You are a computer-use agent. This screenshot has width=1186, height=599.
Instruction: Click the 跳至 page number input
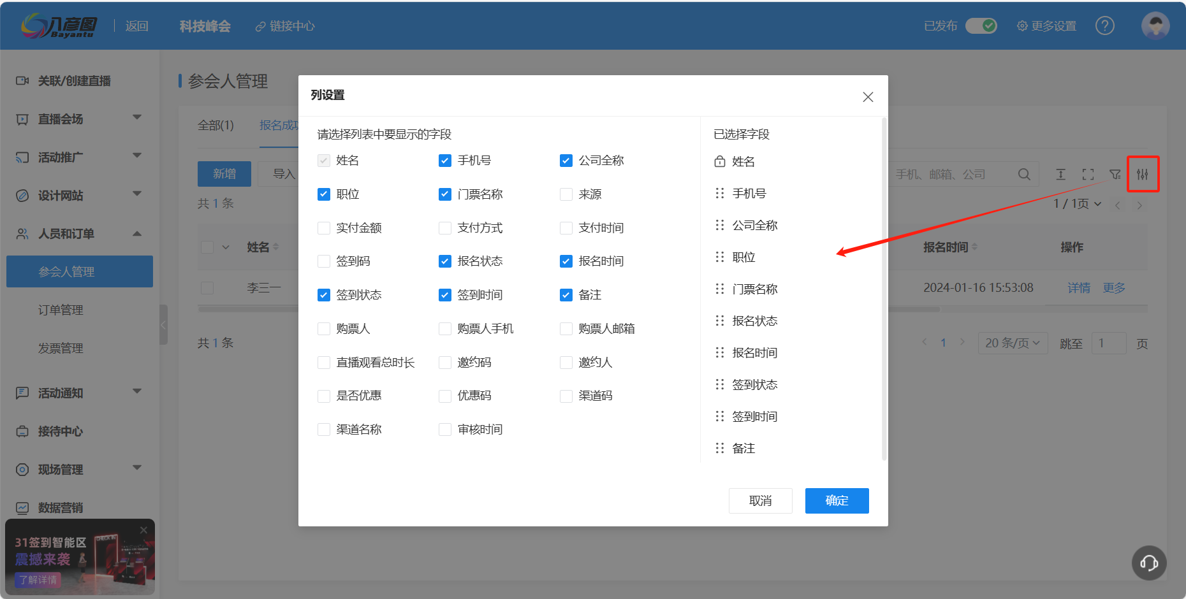(1109, 343)
